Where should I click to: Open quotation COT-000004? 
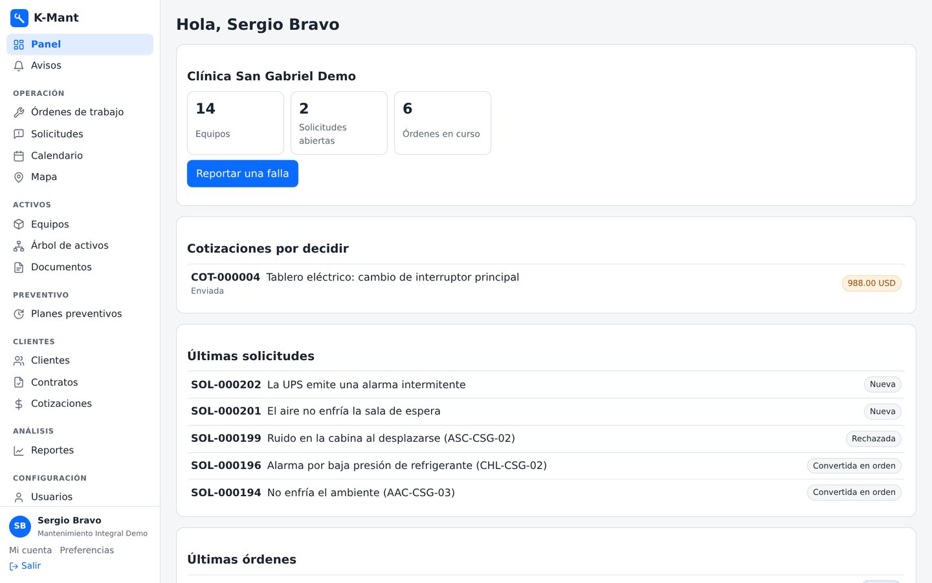point(546,283)
